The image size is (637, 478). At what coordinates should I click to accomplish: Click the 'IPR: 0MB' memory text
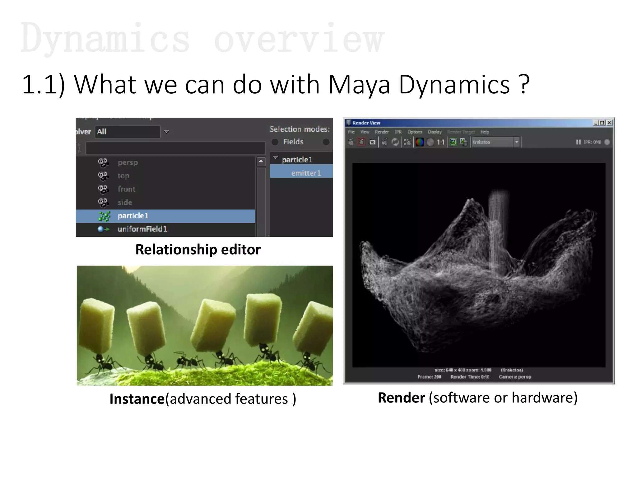[x=593, y=142]
